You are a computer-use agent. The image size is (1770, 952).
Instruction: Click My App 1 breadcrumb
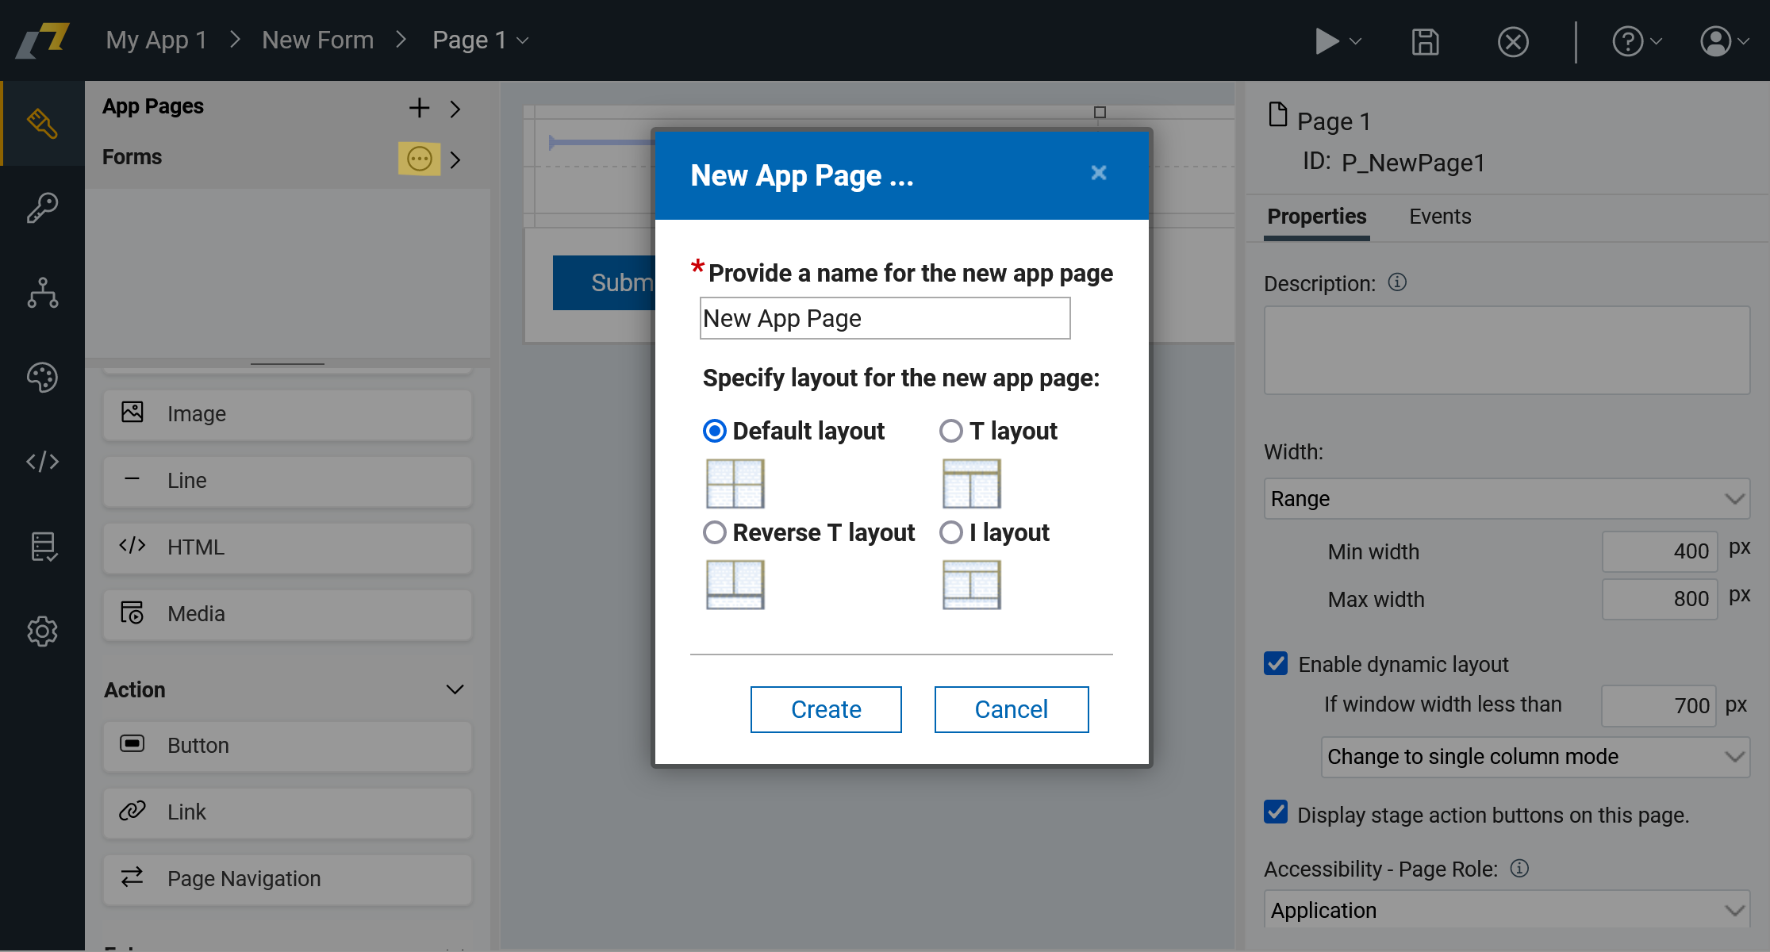156,40
